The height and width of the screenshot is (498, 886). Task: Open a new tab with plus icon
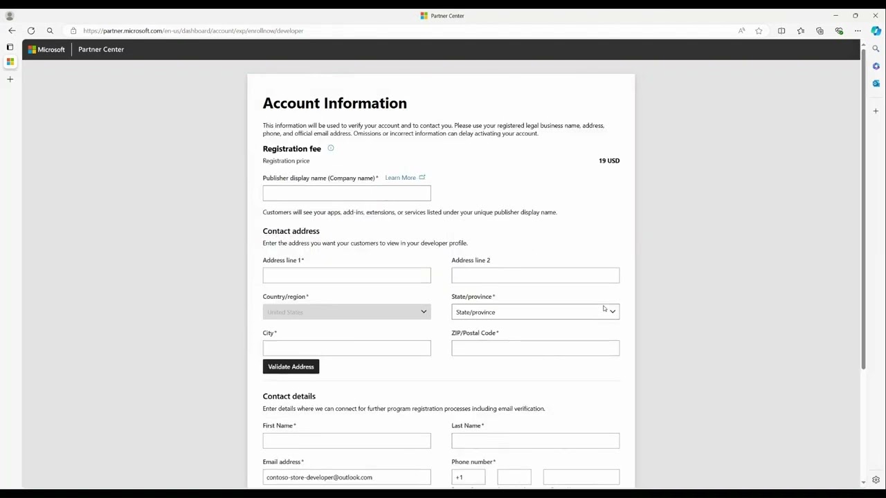[10, 79]
